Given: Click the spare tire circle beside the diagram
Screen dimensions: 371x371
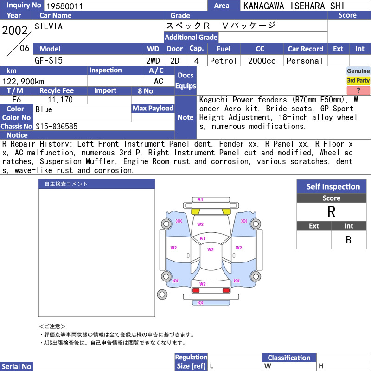Looking at the screenshot, I should 162,294.
